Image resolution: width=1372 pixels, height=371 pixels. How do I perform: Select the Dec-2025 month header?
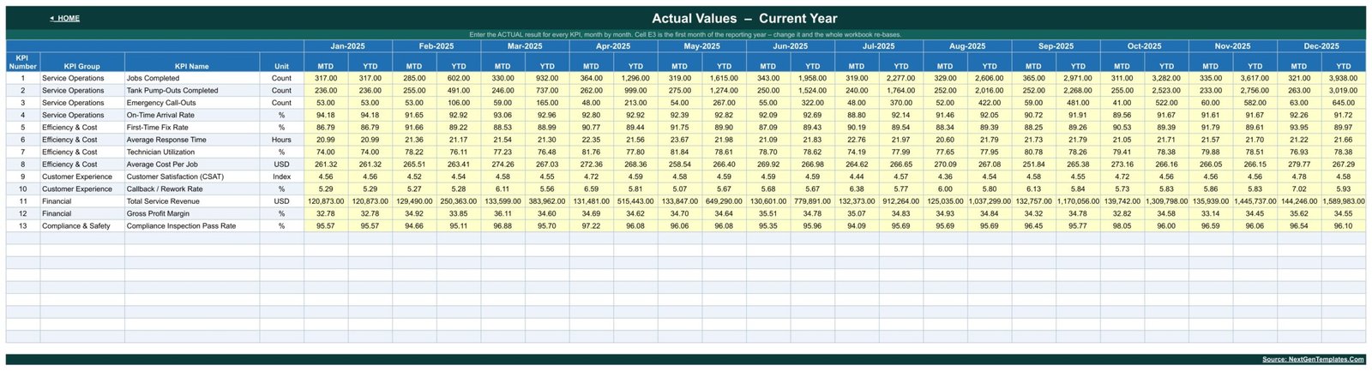[1321, 46]
